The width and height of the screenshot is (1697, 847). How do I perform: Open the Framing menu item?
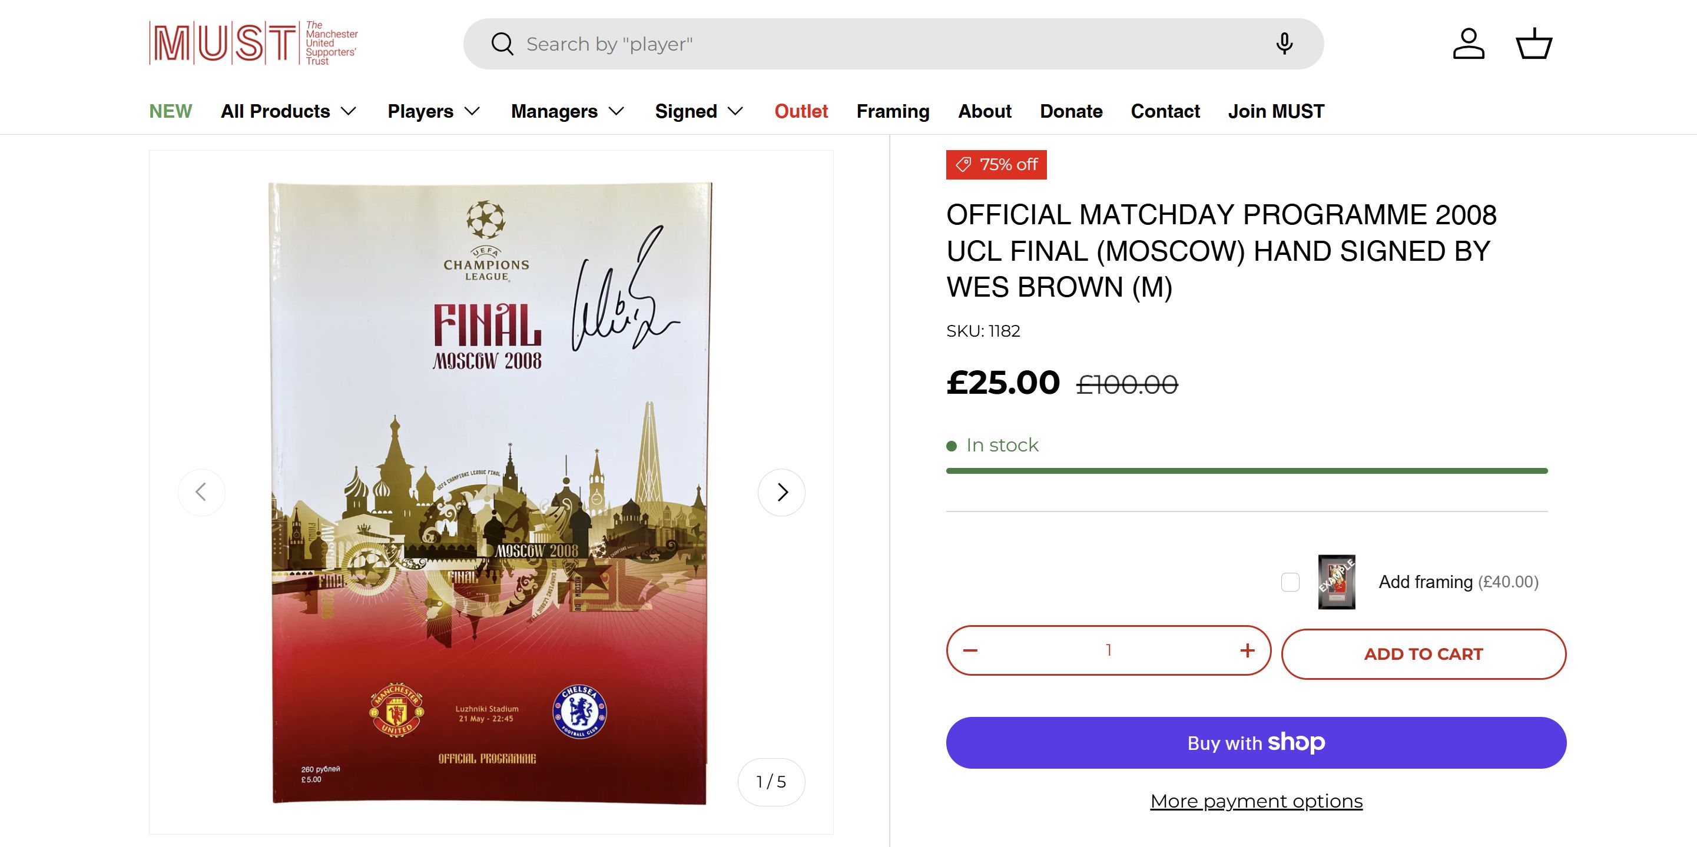(x=893, y=111)
